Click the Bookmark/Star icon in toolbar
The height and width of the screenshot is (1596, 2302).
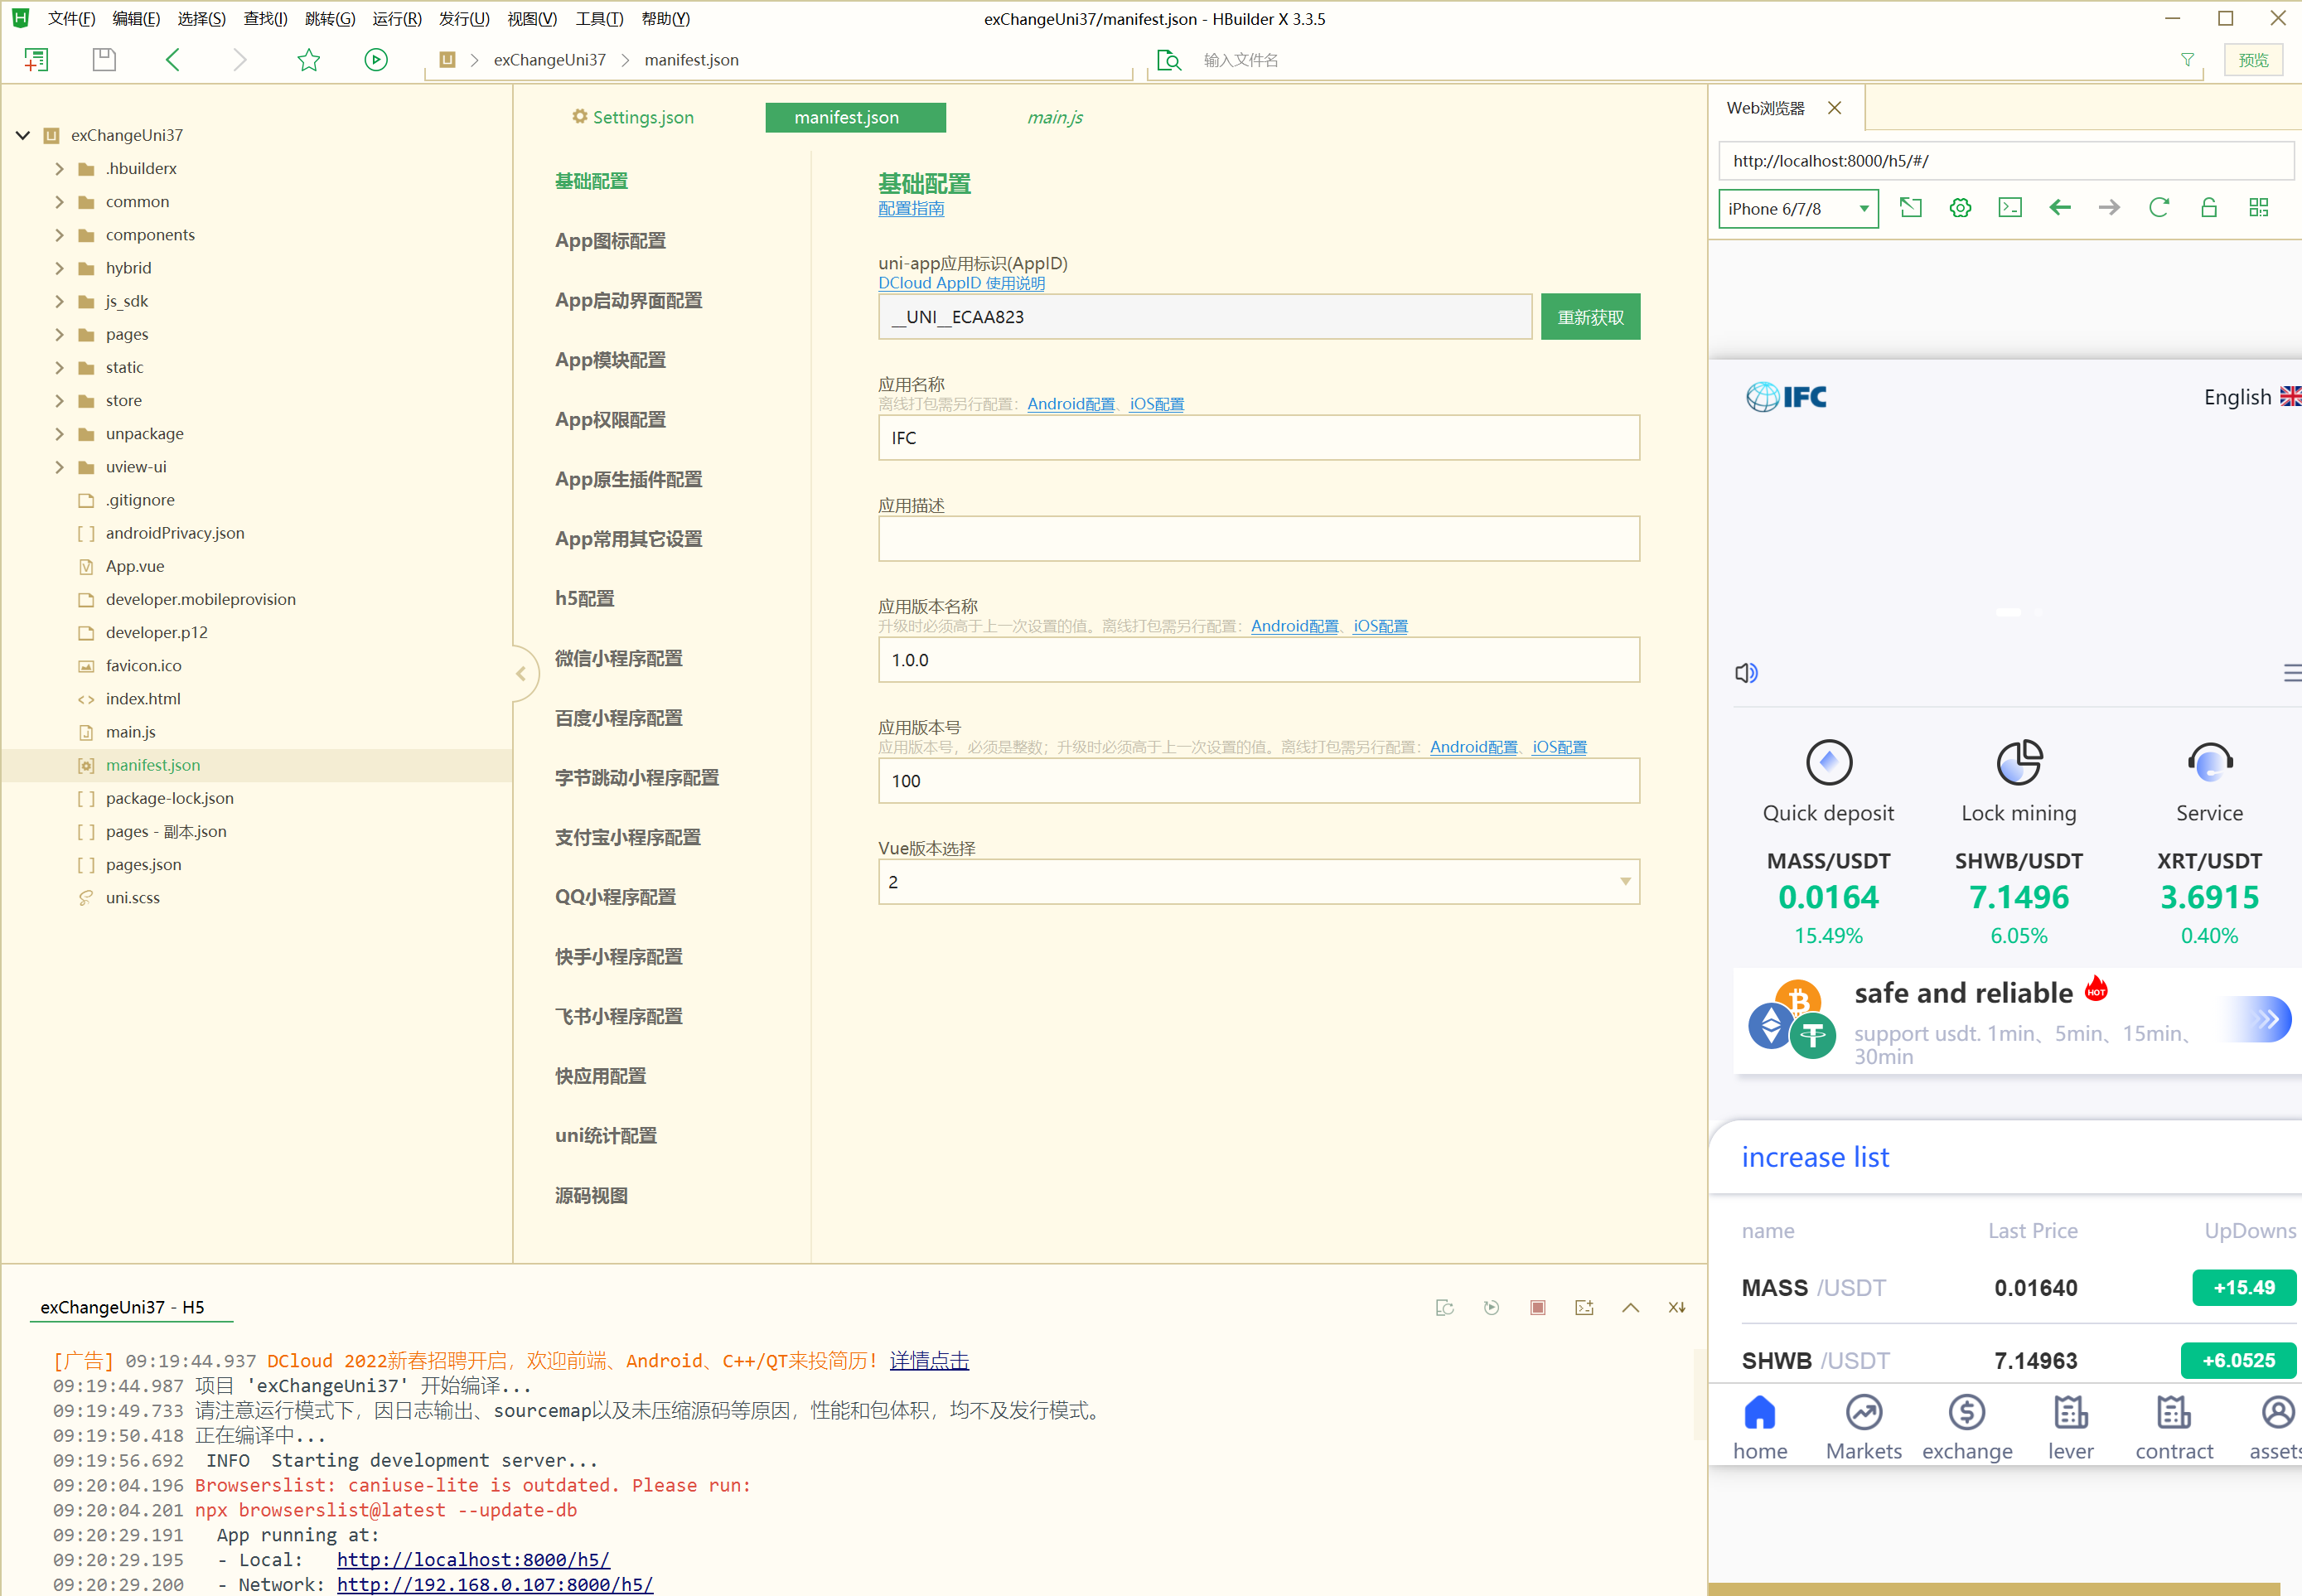pyautogui.click(x=310, y=61)
